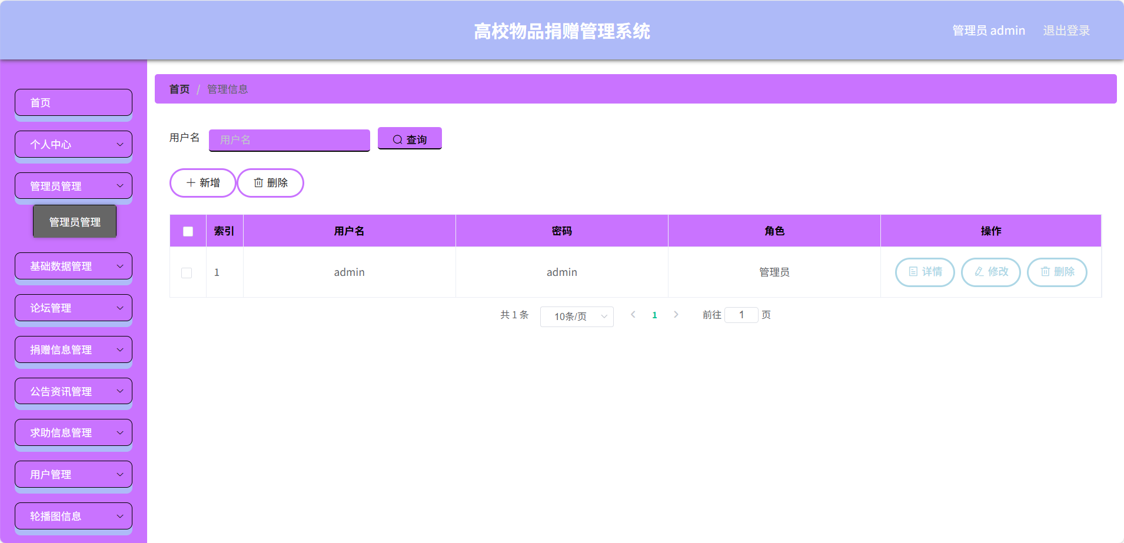Go to next page arrow in pagination
The width and height of the screenshot is (1124, 543).
pos(676,315)
